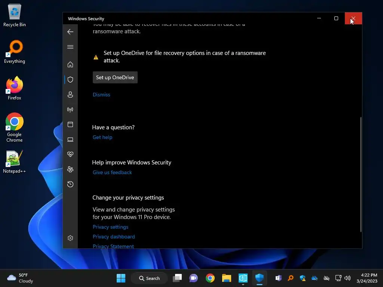
Task: Open the hamburger navigation menu
Action: pos(70,47)
